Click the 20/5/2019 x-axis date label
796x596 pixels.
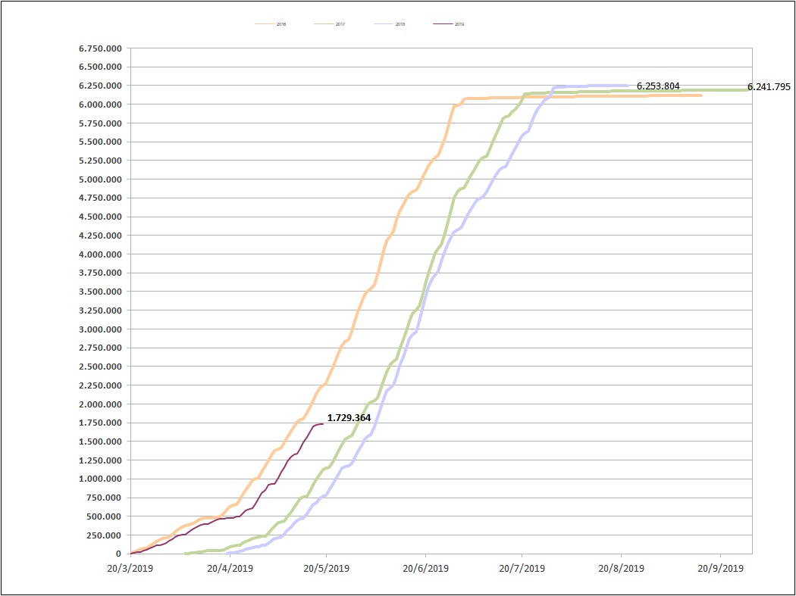coord(326,566)
